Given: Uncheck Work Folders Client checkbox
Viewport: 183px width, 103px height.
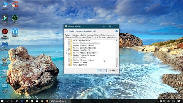Looking at the screenshot, I should click(69, 65).
